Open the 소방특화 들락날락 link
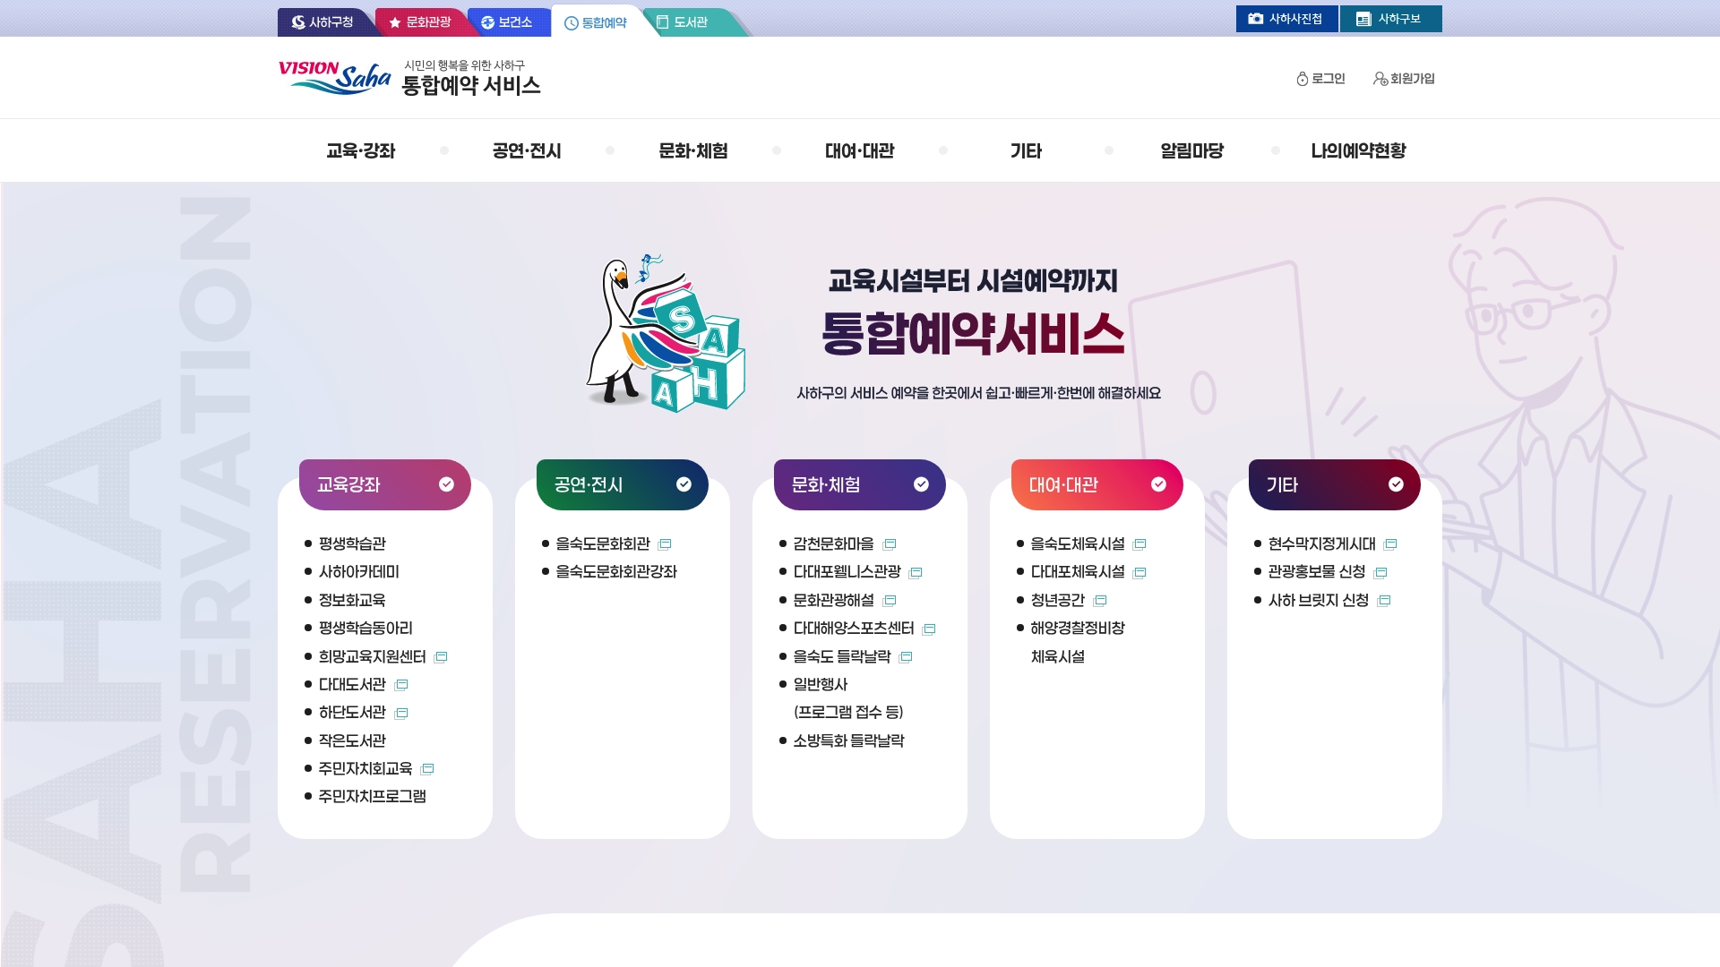Screen dimensions: 1720x967 pyautogui.click(x=849, y=740)
